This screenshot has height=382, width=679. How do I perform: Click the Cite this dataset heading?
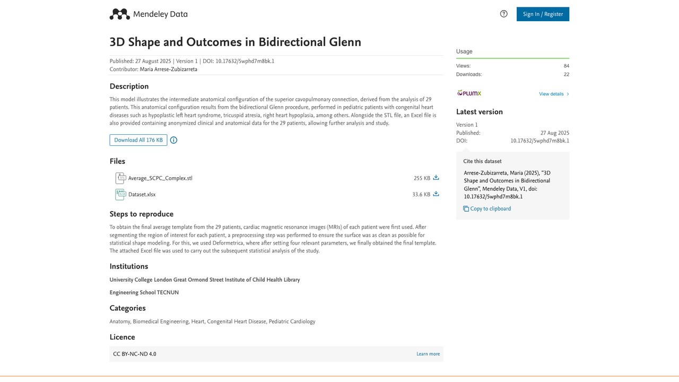(482, 161)
